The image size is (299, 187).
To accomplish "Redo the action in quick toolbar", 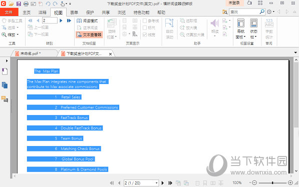I will coord(55,3).
